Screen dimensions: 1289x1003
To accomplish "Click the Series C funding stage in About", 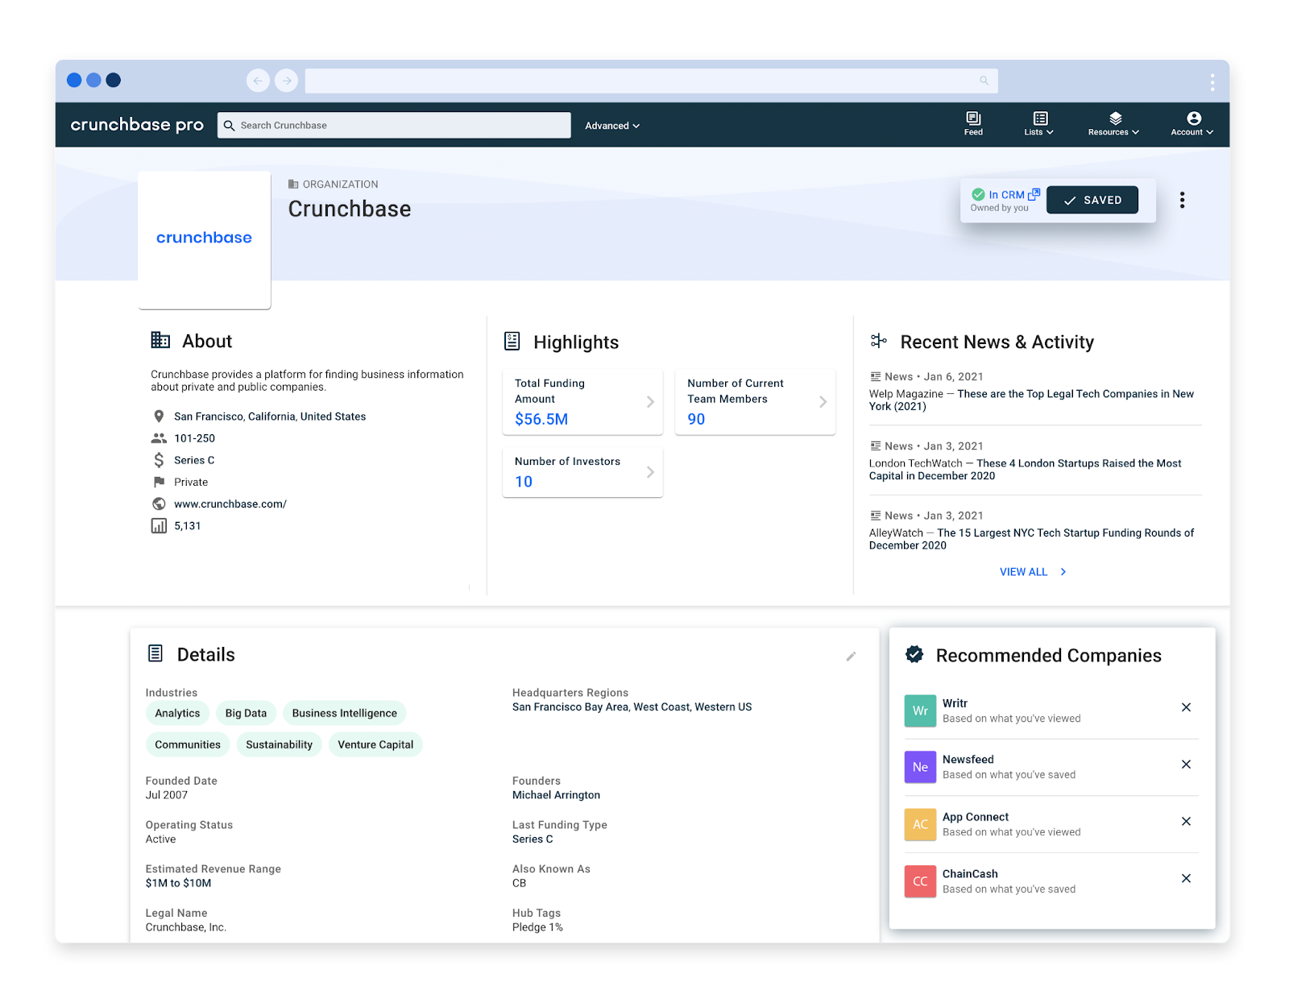I will coord(194,460).
